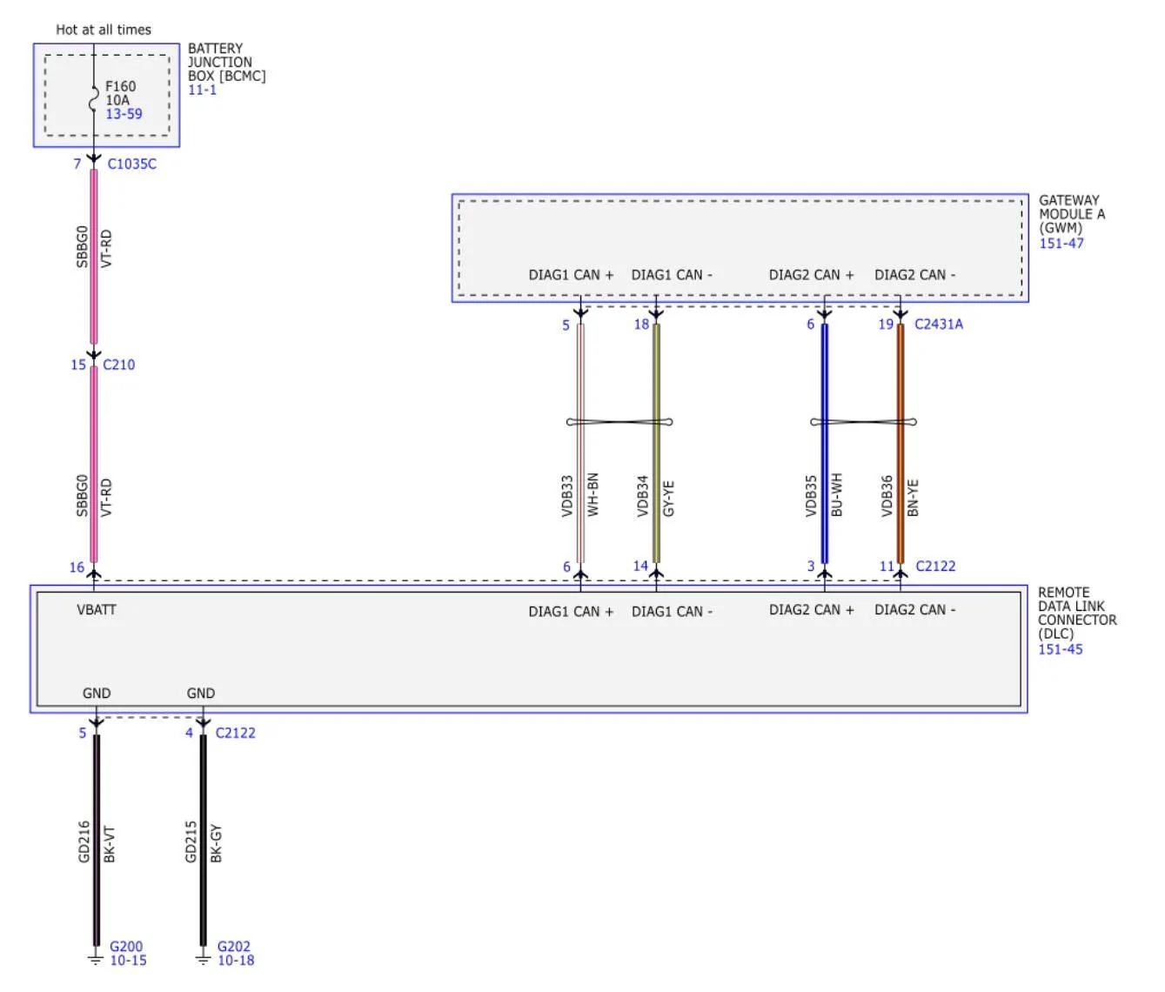Image resolution: width=1165 pixels, height=992 pixels.
Task: Open the 11-1 Battery Junction Box link
Action: click(x=202, y=90)
